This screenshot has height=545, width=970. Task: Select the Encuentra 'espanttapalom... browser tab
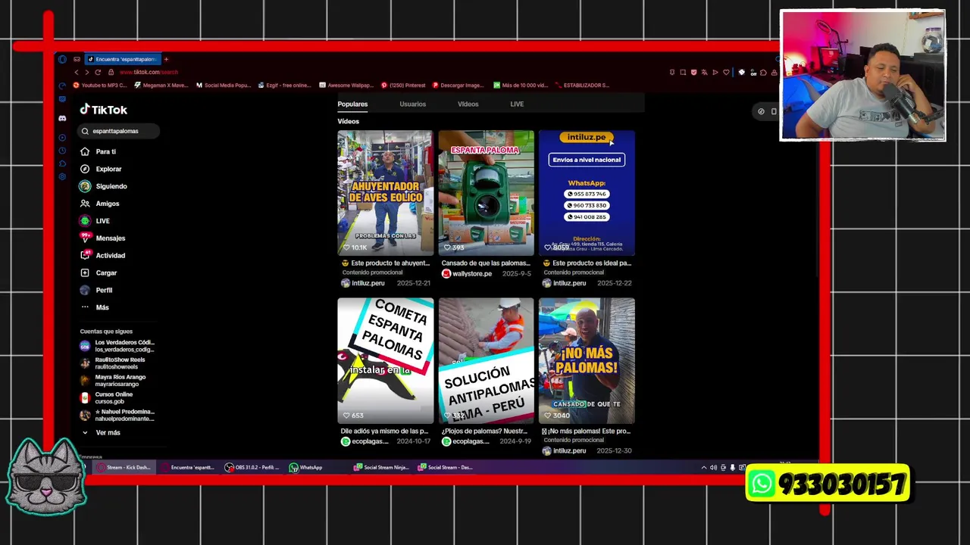tap(121, 59)
